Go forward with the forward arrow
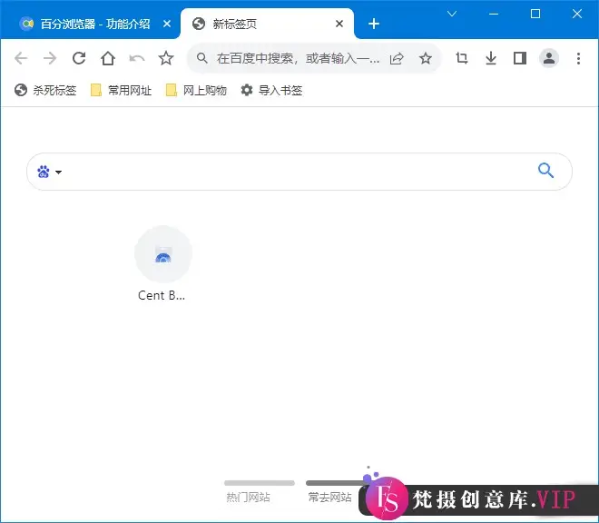 tap(50, 58)
